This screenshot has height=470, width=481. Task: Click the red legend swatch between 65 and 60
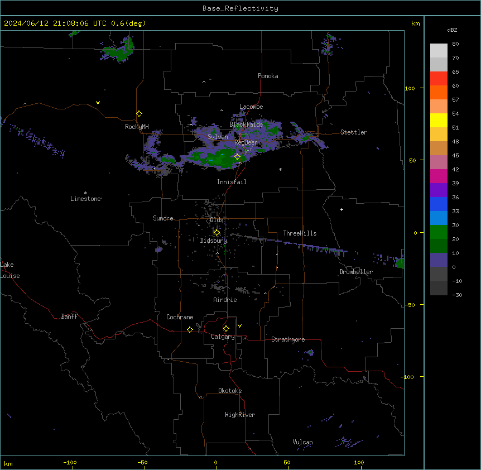tap(439, 78)
